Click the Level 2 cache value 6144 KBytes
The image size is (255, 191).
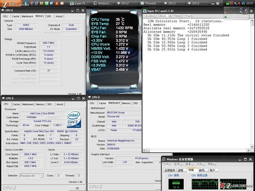click(71, 162)
